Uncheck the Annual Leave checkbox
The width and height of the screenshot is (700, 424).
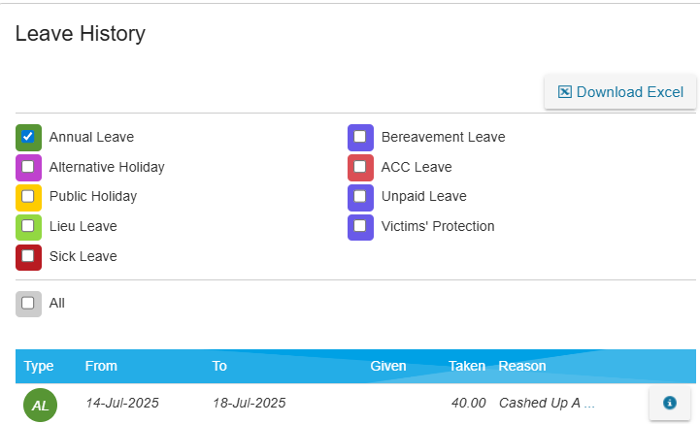28,137
